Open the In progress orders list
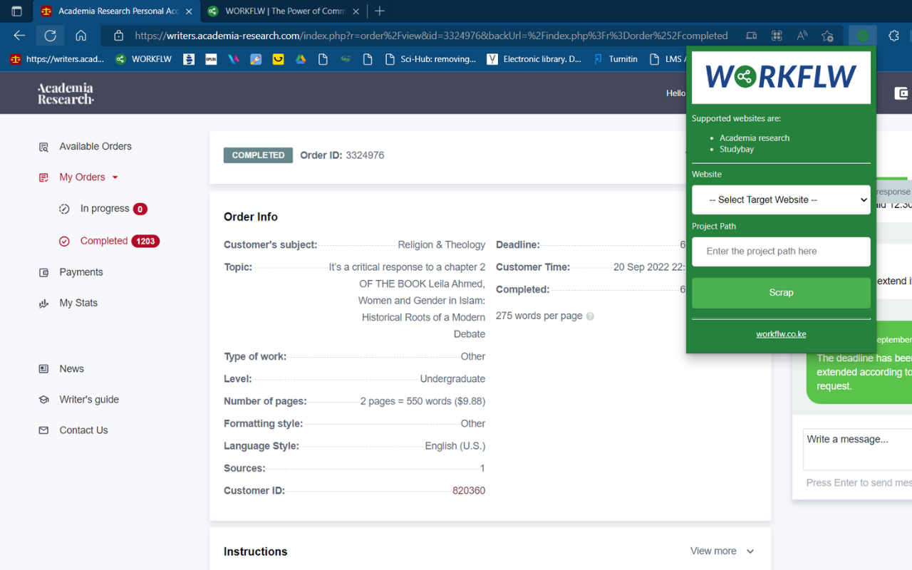912x570 pixels. click(x=105, y=209)
